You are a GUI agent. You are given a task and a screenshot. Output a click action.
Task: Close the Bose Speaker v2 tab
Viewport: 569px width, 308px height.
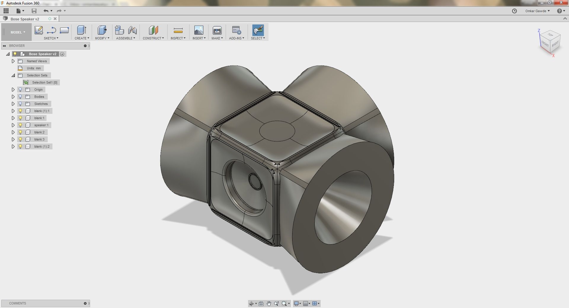tap(55, 19)
